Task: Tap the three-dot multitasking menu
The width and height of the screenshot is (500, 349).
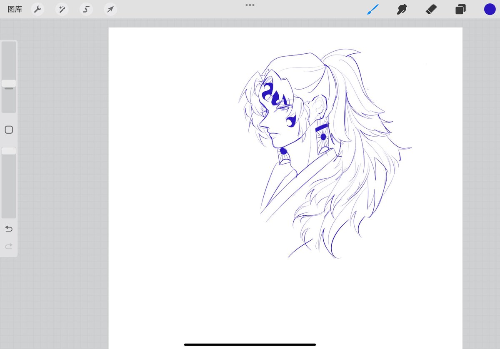Action: (250, 5)
